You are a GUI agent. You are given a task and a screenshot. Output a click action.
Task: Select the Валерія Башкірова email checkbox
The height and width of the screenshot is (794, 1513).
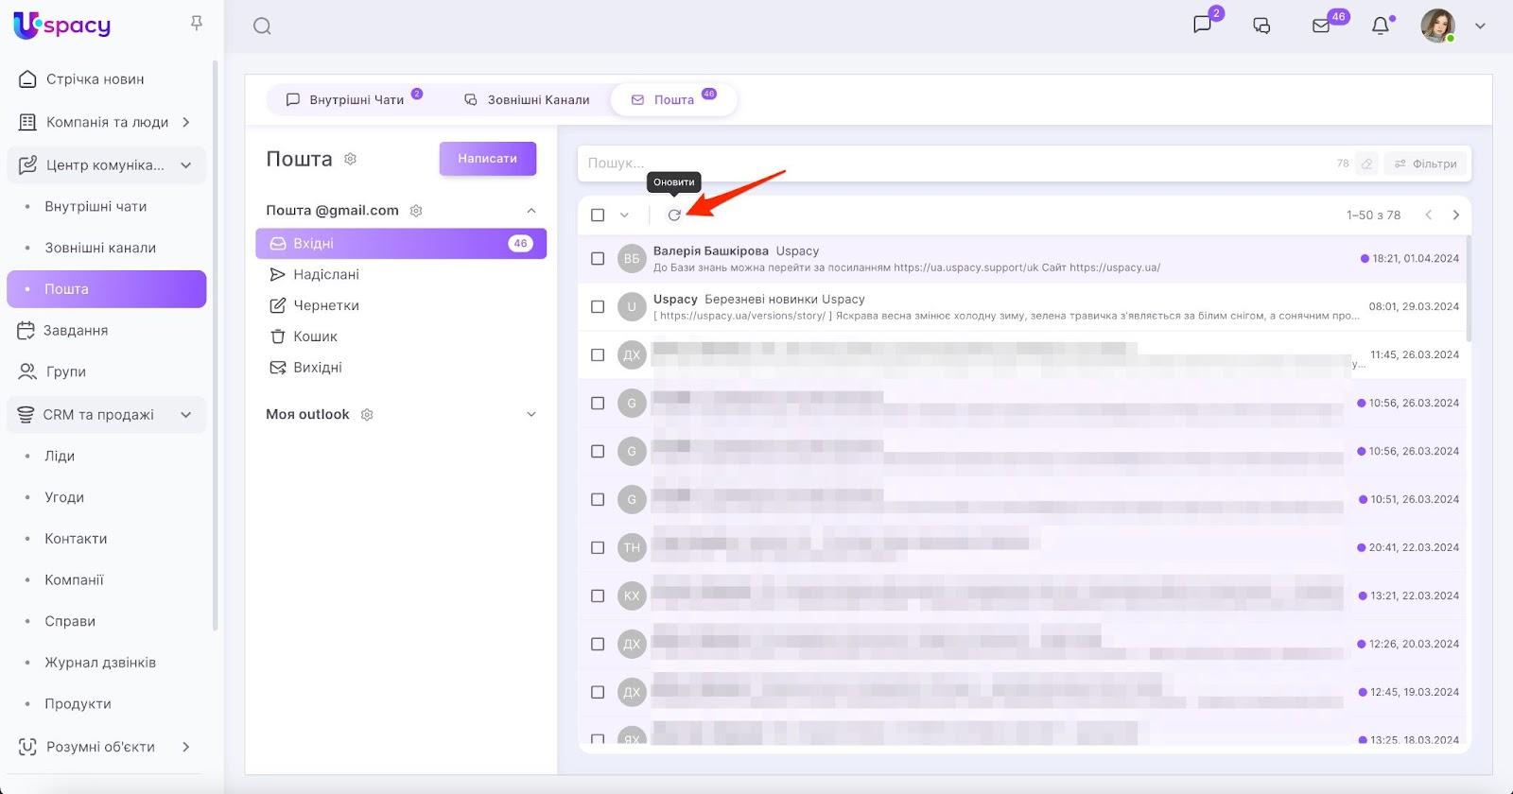(x=598, y=259)
